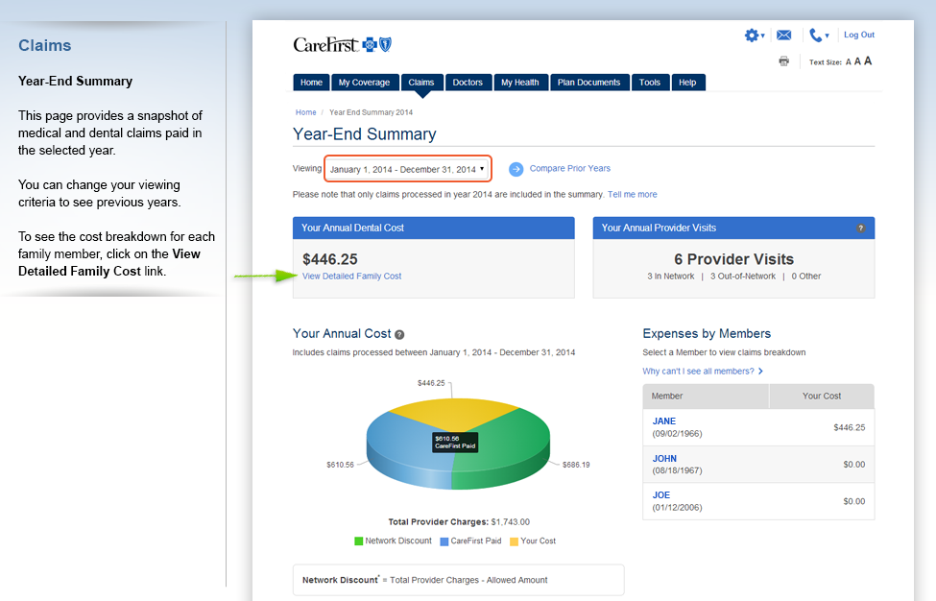Click the 3 Out-of-Network text

(743, 276)
